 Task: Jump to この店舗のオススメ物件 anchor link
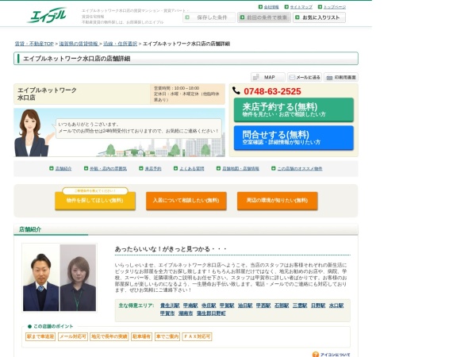[300, 168]
